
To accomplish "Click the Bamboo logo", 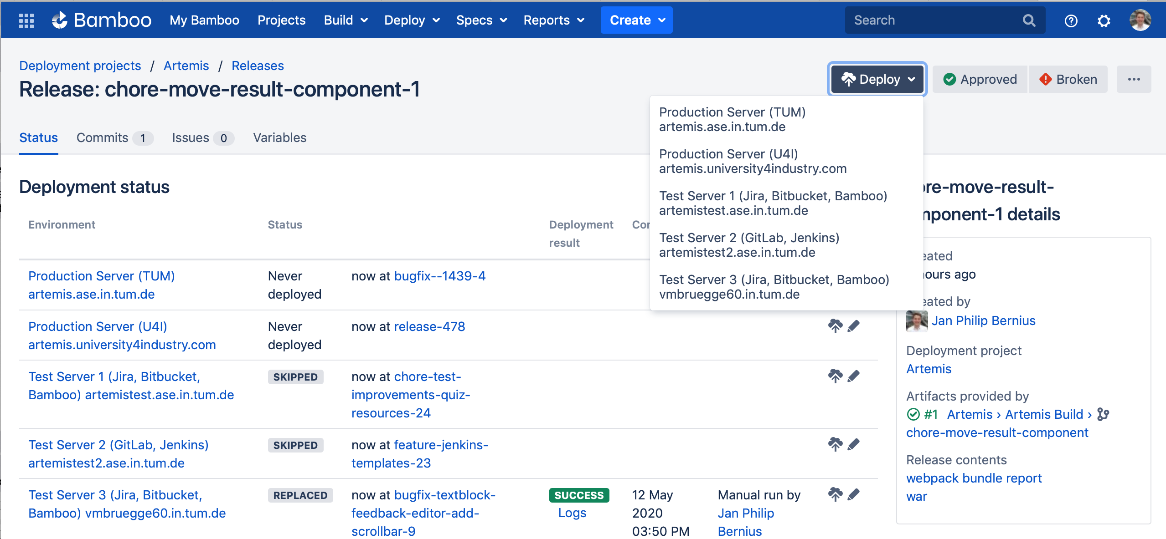I will [x=101, y=20].
